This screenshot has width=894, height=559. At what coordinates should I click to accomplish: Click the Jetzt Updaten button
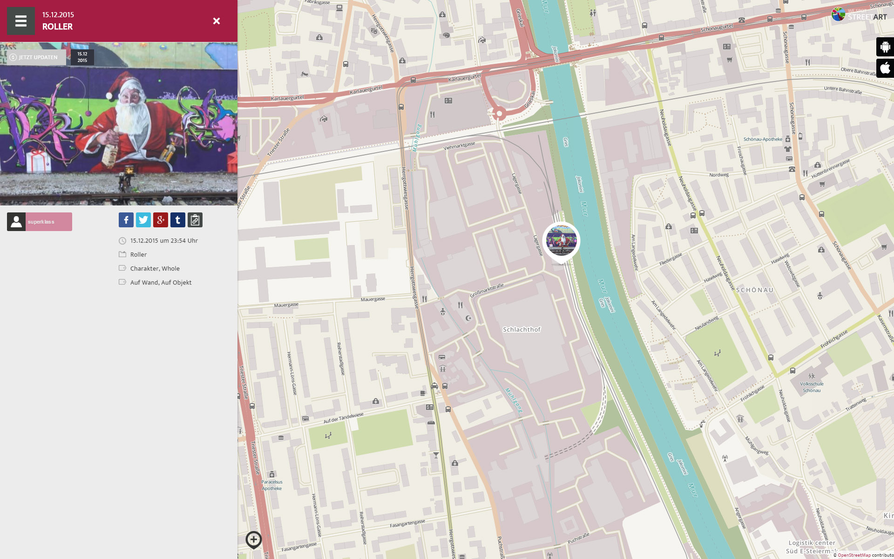point(34,57)
